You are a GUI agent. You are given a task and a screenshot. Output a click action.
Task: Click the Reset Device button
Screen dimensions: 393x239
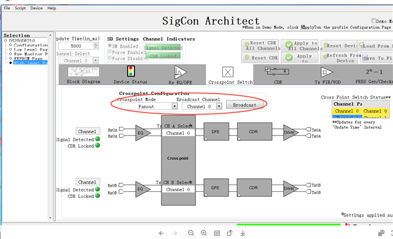tap(338, 45)
